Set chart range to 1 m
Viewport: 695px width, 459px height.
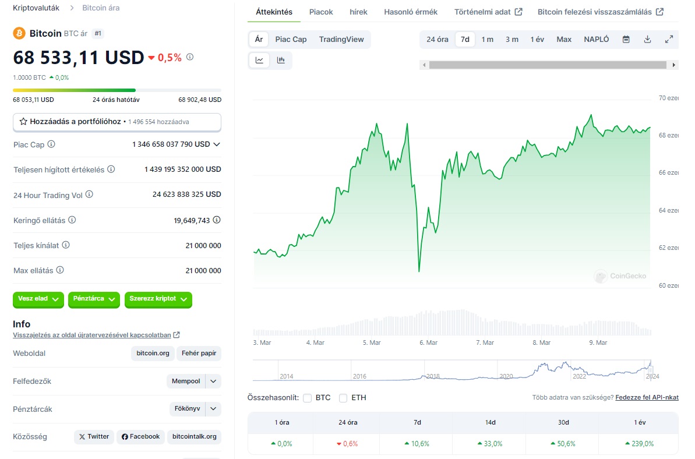click(x=488, y=40)
